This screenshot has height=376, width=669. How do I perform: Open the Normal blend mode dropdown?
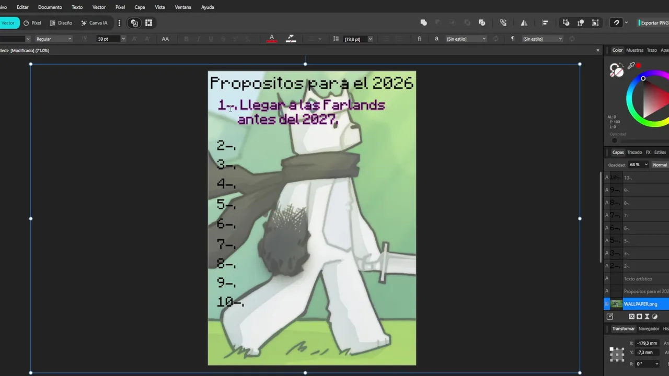660,165
